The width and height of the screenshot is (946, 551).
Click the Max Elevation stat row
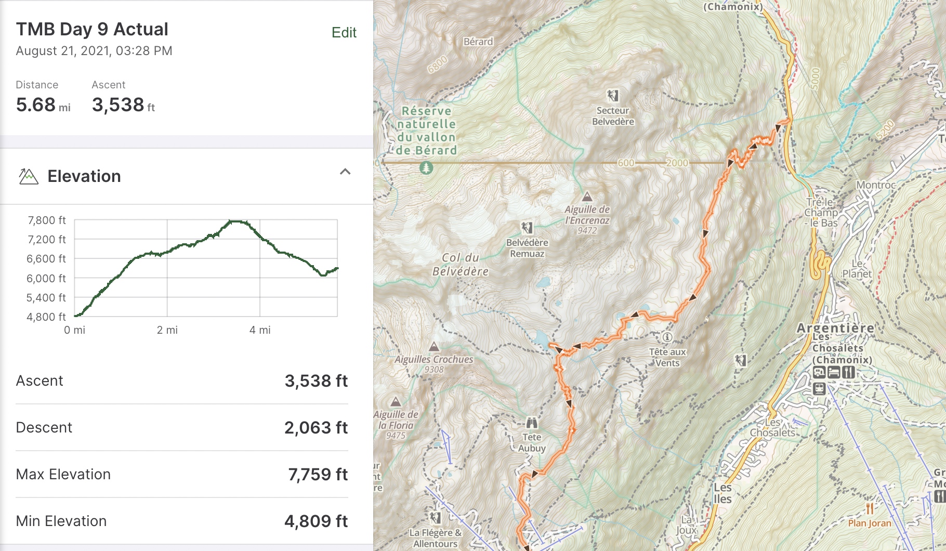pos(182,474)
